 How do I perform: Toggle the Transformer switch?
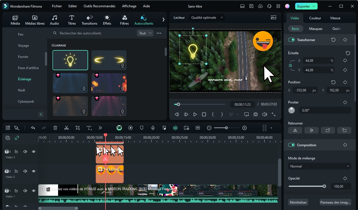[292, 40]
